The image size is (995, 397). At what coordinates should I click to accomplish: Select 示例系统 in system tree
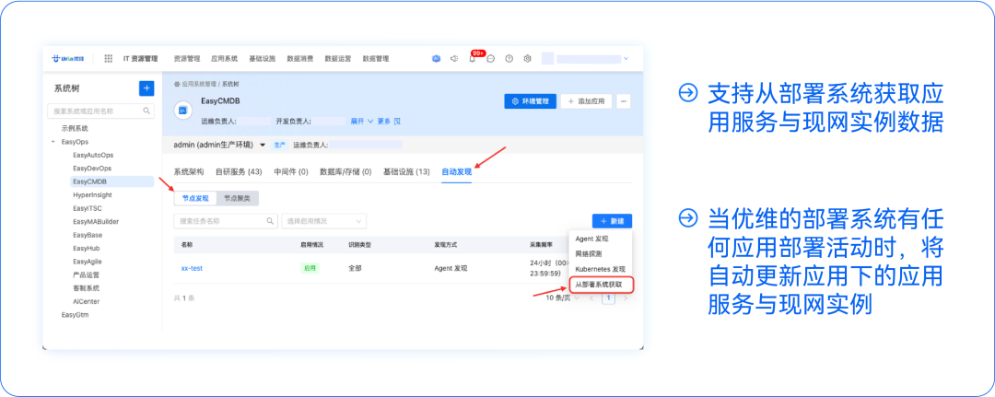coord(75,128)
